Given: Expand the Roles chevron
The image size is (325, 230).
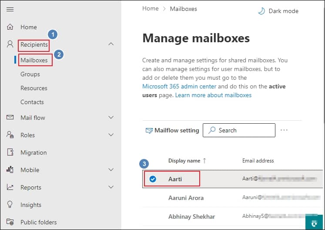Looking at the screenshot, I should [x=111, y=135].
